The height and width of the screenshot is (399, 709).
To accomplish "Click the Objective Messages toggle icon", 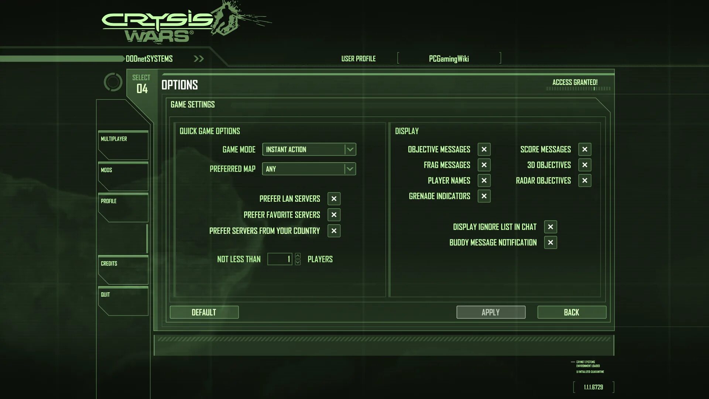I will 483,149.
